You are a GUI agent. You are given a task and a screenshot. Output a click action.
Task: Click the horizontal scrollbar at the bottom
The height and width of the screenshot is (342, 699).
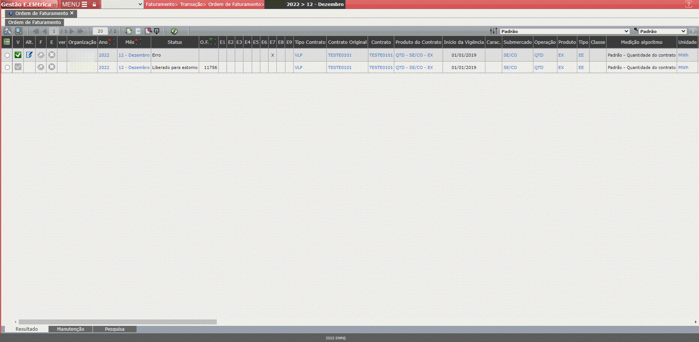[x=118, y=322]
